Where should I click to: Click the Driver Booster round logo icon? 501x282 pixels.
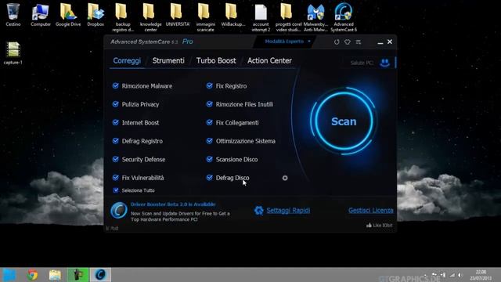[x=119, y=211]
